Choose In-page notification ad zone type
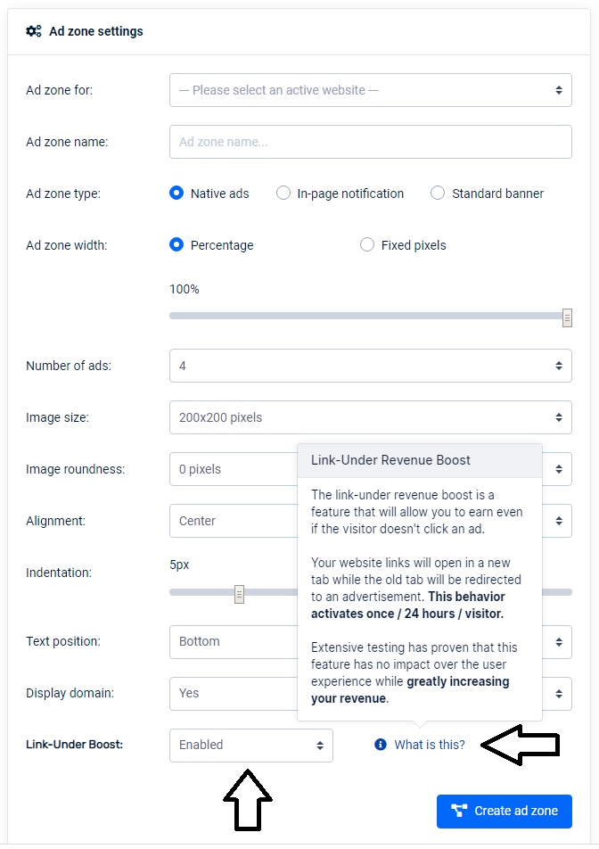 click(283, 194)
